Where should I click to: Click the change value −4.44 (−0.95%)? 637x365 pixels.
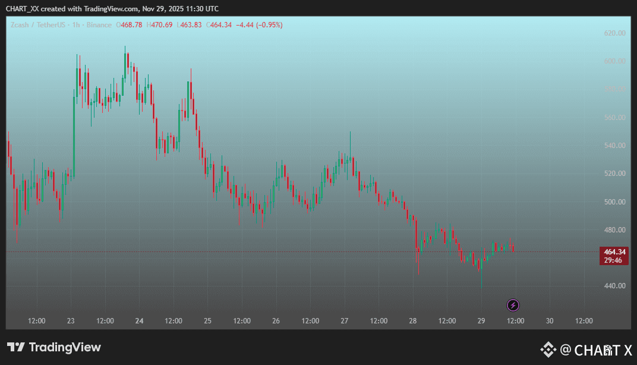pos(259,25)
